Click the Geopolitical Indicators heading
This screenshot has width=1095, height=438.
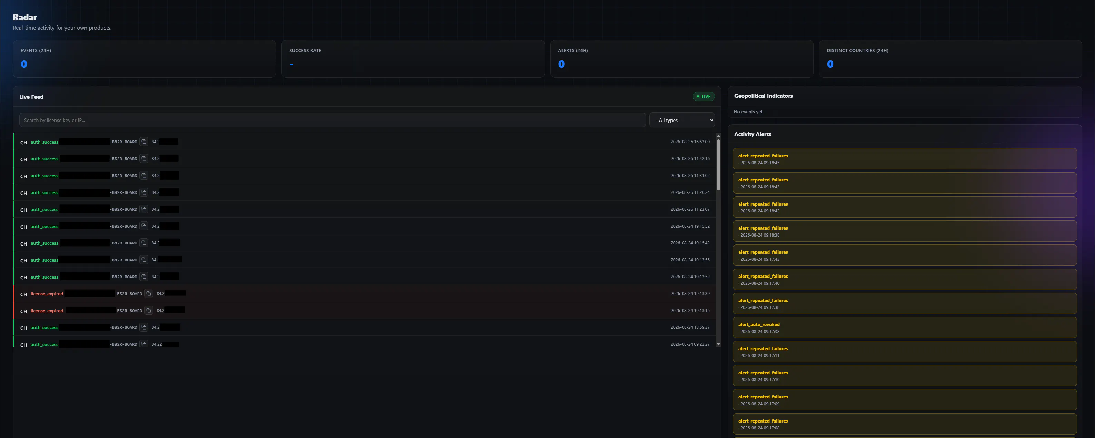coord(763,96)
